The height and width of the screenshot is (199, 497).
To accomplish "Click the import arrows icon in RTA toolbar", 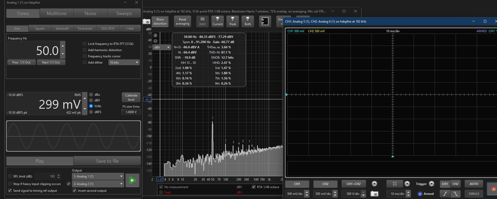I will click(x=265, y=21).
